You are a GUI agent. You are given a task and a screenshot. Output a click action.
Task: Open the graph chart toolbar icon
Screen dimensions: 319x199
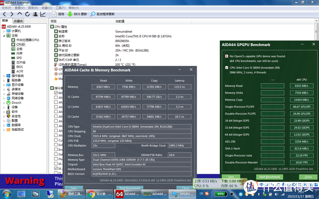point(43,14)
